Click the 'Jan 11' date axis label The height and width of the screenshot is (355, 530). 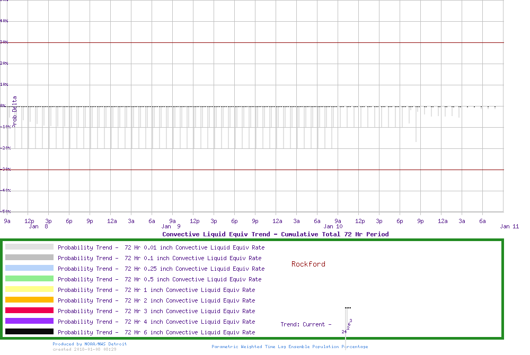coord(509,226)
